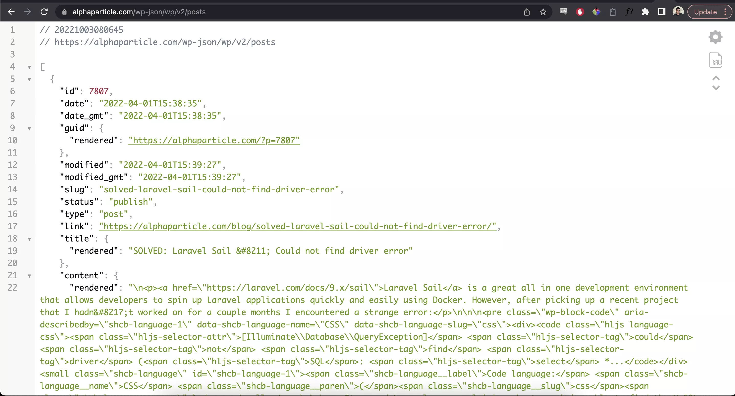Click the "guid" key label

[74, 128]
